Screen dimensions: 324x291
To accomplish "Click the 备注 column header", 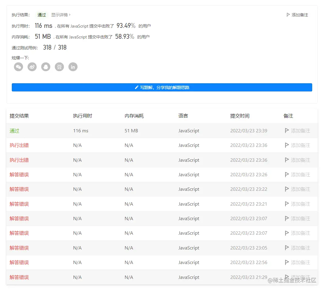I will pyautogui.click(x=288, y=116).
